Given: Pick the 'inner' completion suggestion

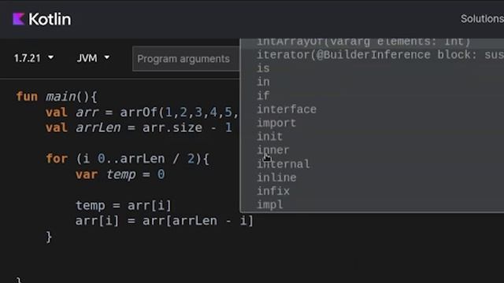Looking at the screenshot, I should (372, 150).
